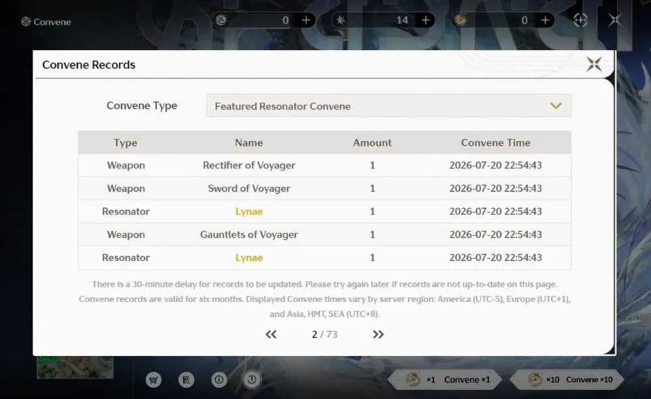
Task: Exit the Convene screen with the top-right X
Action: [615, 20]
